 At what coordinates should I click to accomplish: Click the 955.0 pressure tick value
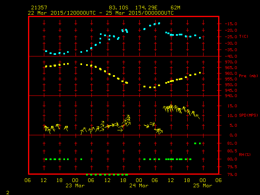coord(232,79)
